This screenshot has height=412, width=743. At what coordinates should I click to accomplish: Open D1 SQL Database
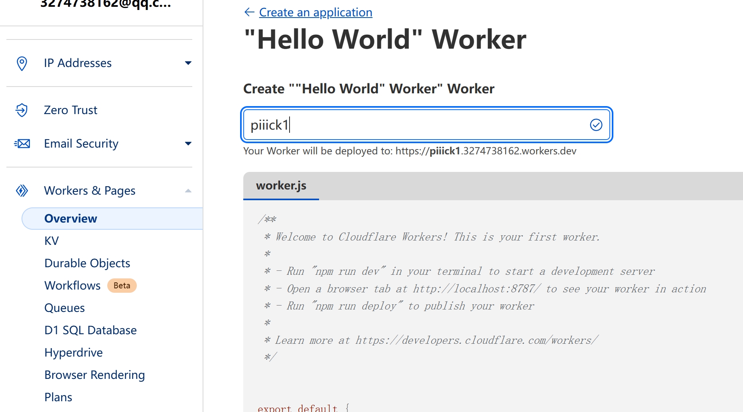[x=91, y=330]
